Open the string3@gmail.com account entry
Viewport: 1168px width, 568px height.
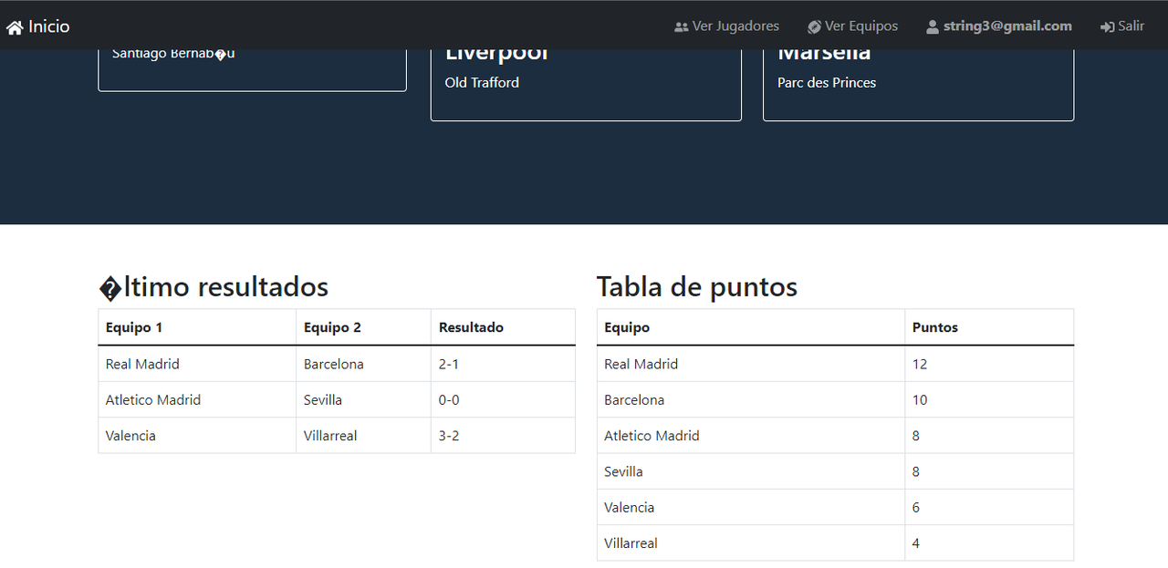1007,26
